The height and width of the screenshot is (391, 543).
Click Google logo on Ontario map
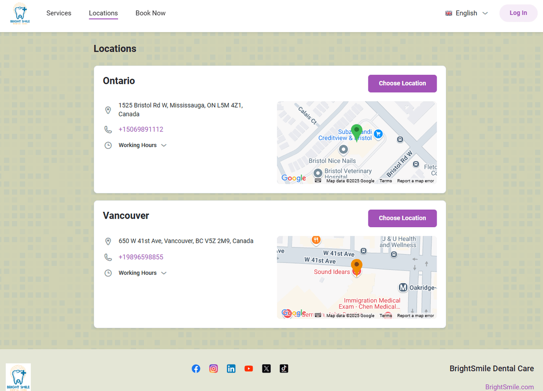coord(294,178)
